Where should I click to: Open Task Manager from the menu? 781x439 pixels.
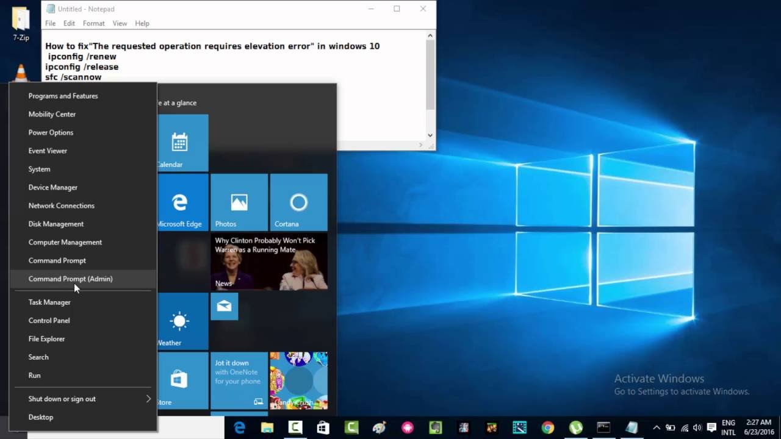pyautogui.click(x=83, y=302)
